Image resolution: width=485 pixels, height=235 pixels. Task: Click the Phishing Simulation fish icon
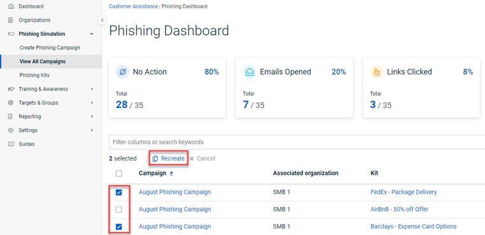click(x=11, y=34)
